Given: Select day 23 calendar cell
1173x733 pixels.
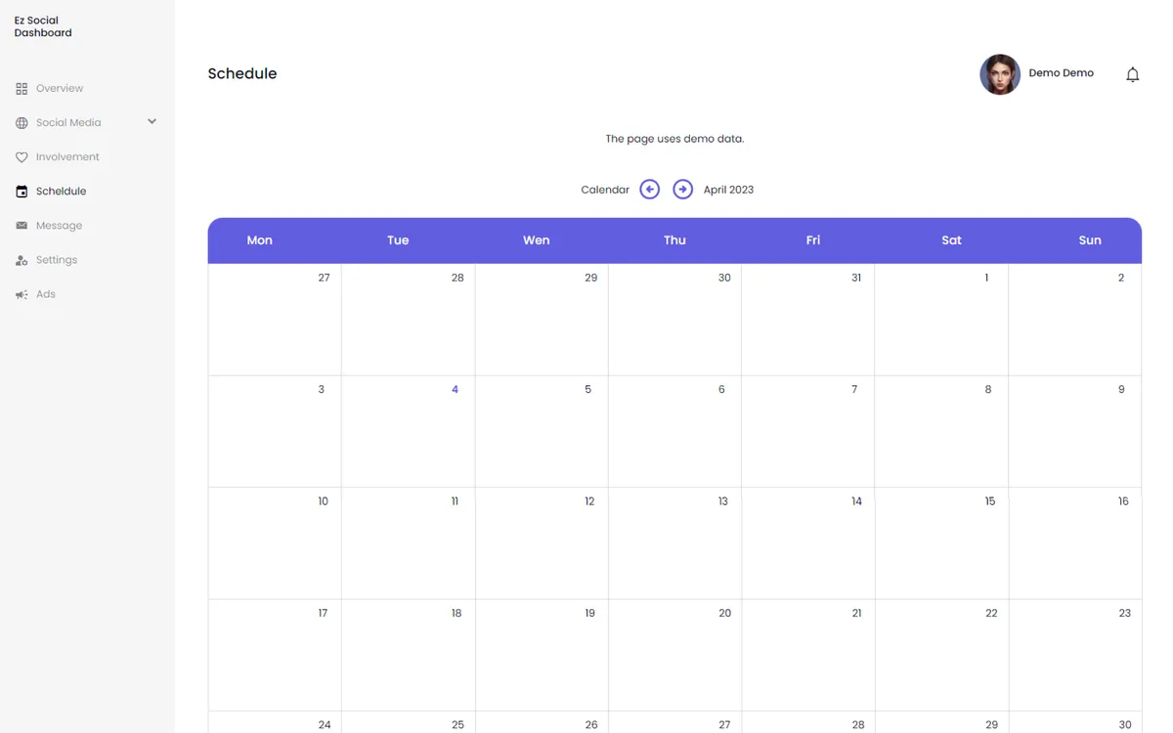Looking at the screenshot, I should (x=1075, y=655).
